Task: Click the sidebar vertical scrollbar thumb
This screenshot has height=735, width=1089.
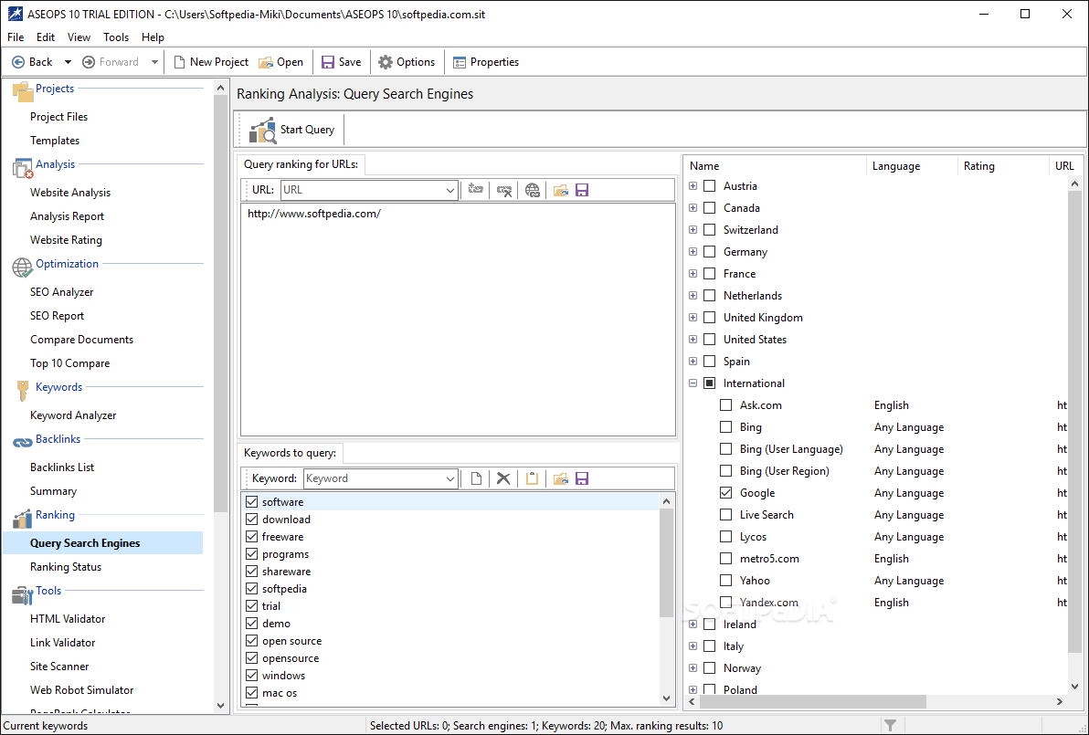Action: pyautogui.click(x=220, y=303)
